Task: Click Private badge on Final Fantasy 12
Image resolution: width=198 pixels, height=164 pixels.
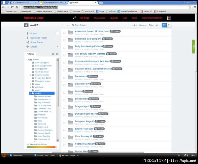Action: [98, 136]
